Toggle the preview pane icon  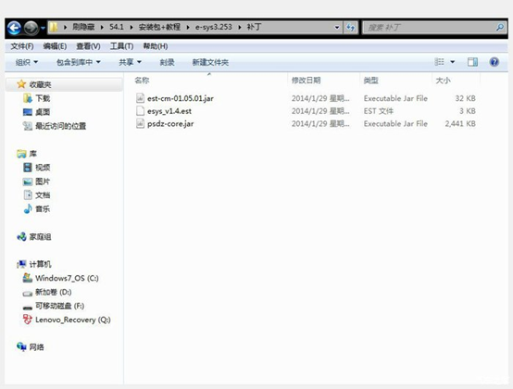[472, 62]
